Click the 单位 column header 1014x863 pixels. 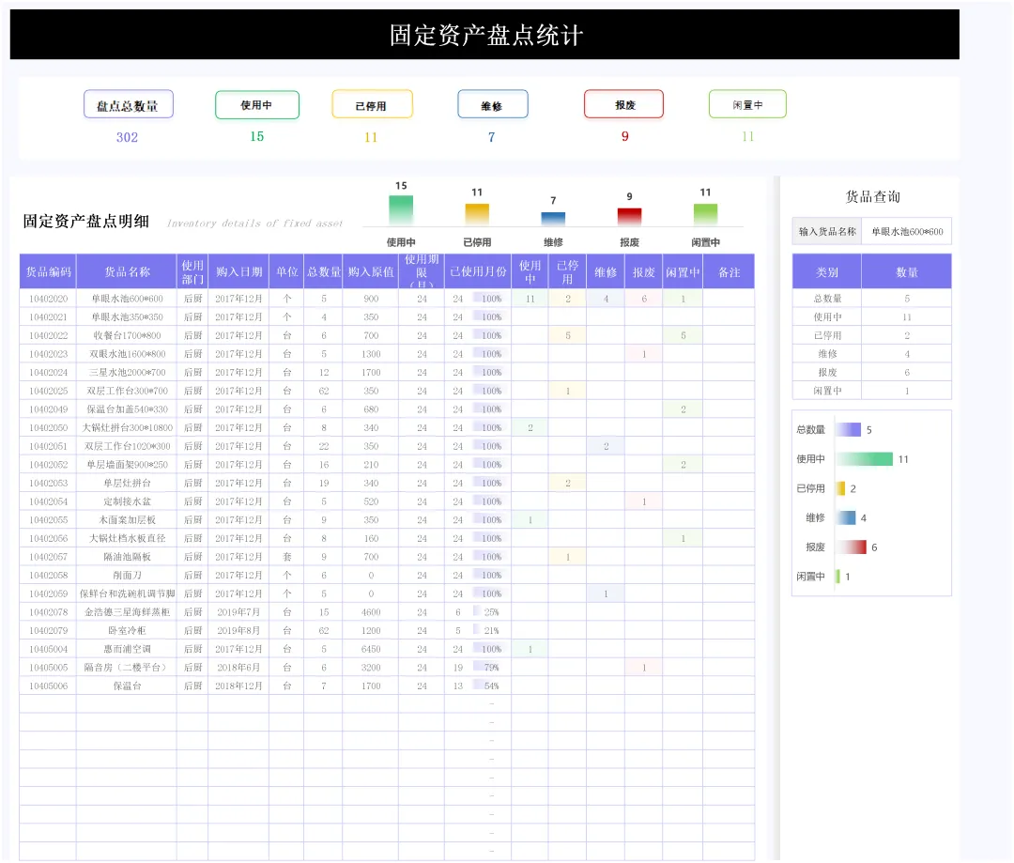click(287, 271)
